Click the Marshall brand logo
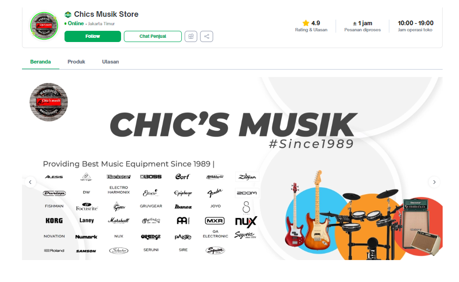This screenshot has width=459, height=282. click(119, 220)
